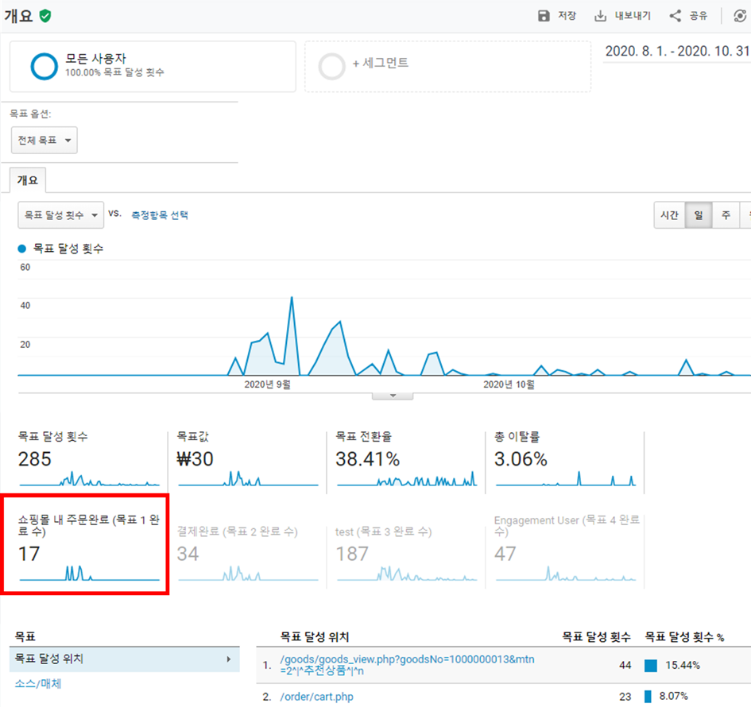Viewport: 751px width, 707px height.
Task: Click the 2020년 9월 chart axis label
Action: tap(267, 384)
